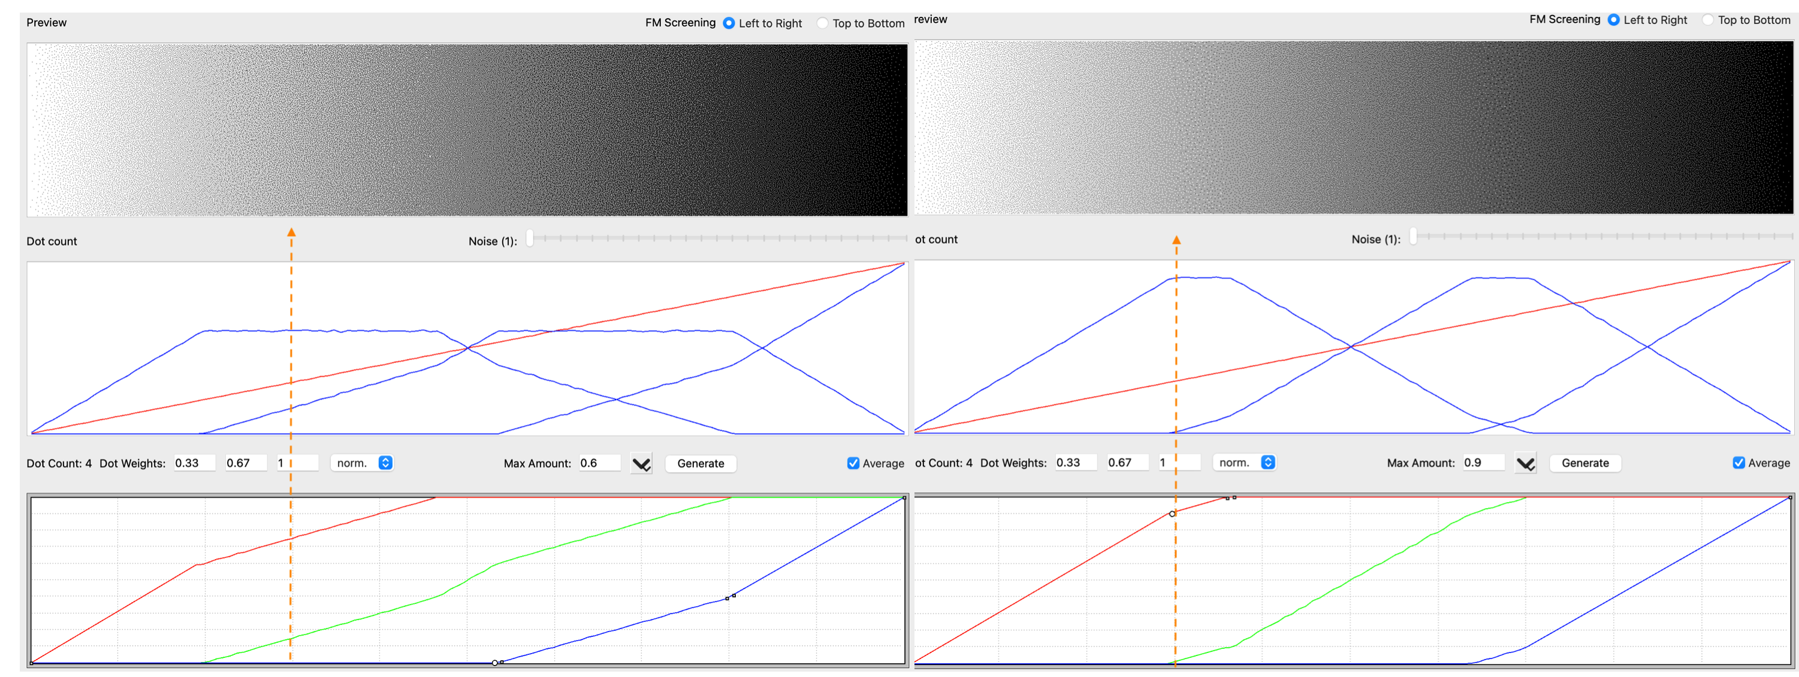
Task: Click Generate button in right panel
Action: click(1584, 463)
